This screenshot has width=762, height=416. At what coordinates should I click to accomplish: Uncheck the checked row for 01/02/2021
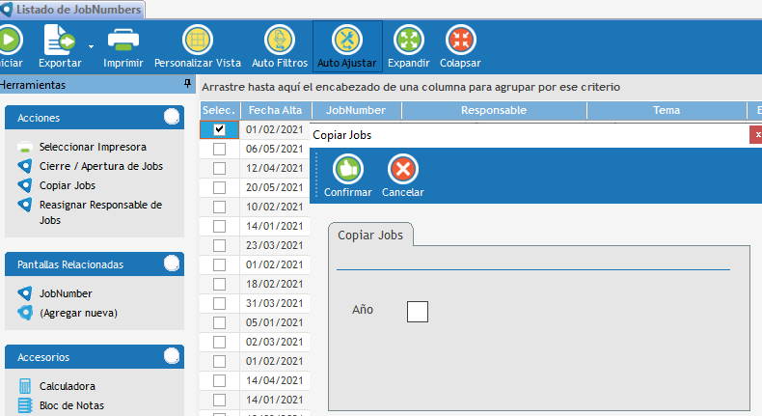pyautogui.click(x=219, y=129)
